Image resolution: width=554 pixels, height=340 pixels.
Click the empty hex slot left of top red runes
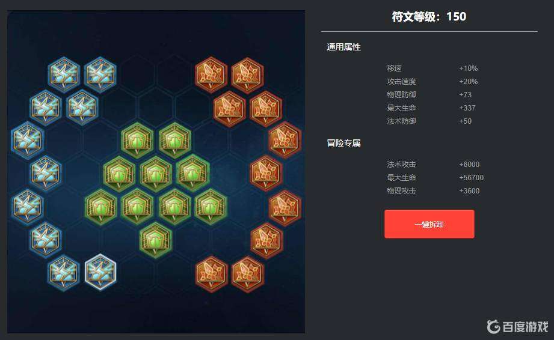(174, 74)
